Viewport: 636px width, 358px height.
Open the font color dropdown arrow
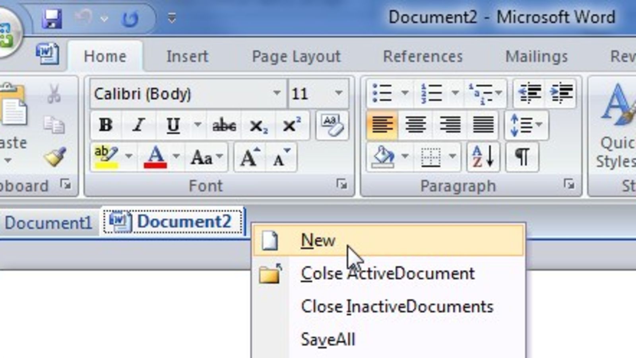click(176, 156)
